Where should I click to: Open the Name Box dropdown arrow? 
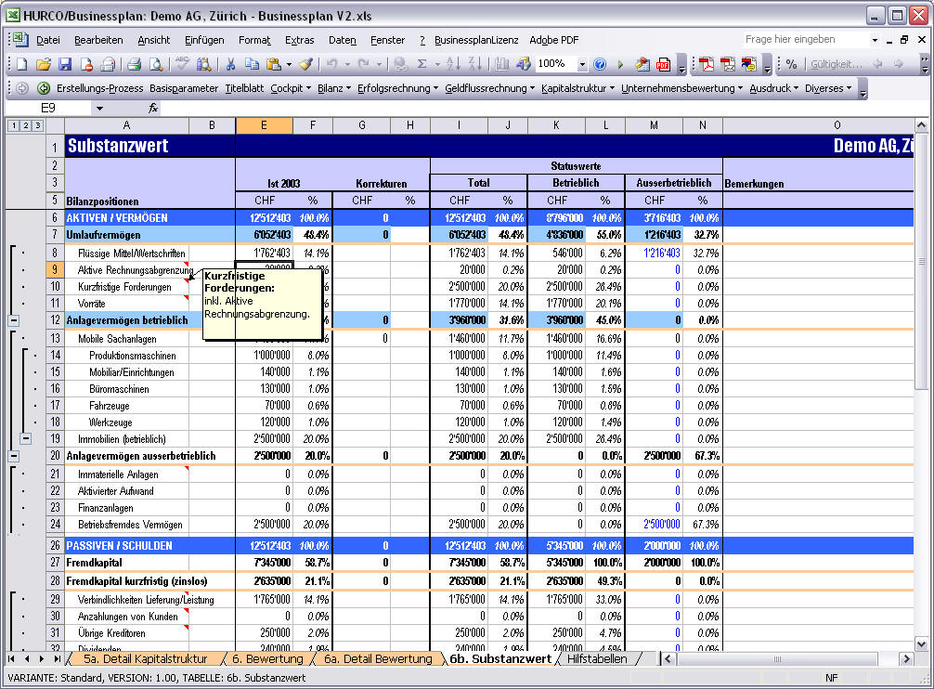(x=99, y=108)
